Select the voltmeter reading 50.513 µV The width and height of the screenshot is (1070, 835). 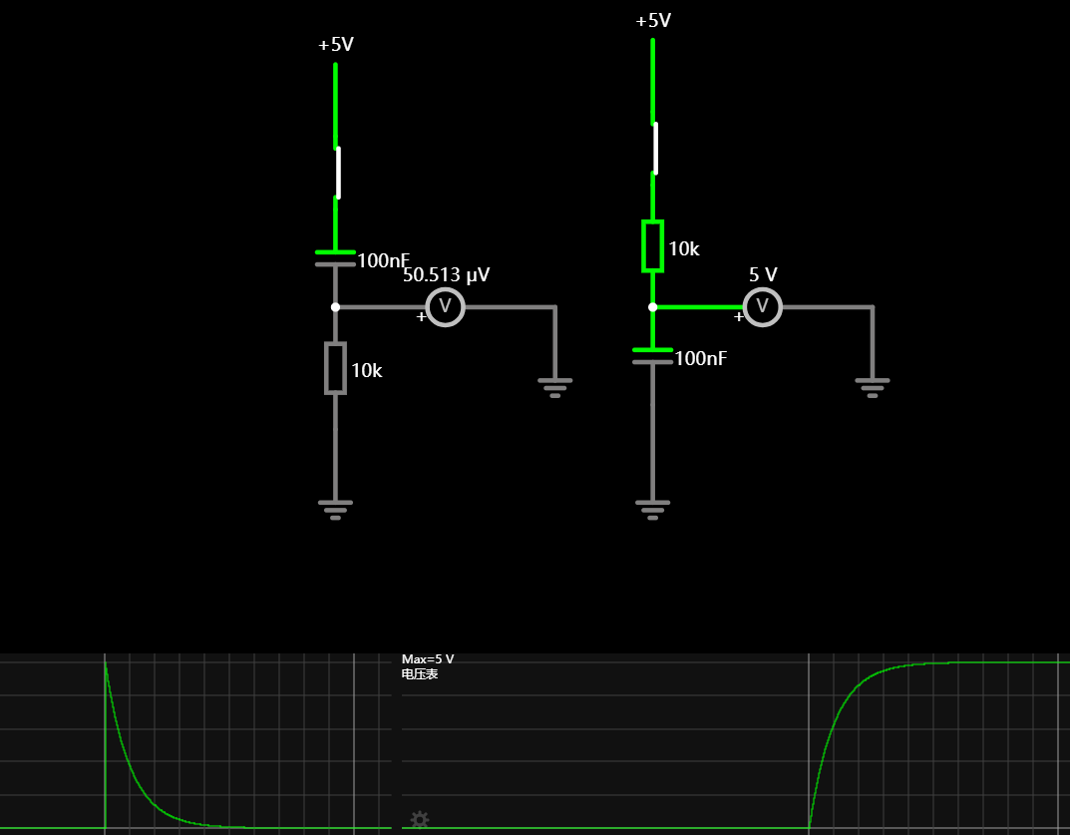click(x=445, y=306)
